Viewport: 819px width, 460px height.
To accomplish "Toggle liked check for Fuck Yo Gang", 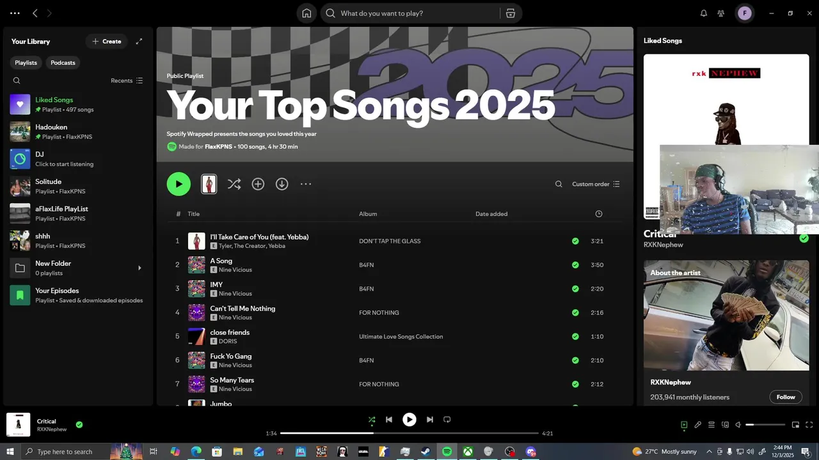I will (575, 360).
